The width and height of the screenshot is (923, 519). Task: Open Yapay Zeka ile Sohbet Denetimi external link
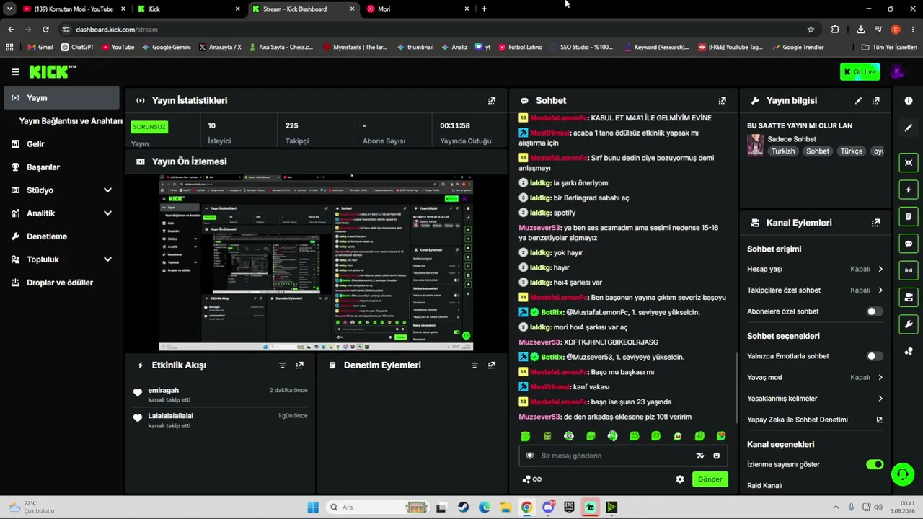[879, 420]
